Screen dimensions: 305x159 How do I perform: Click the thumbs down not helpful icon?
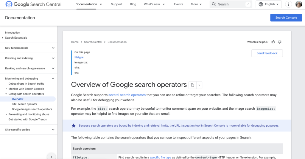coord(279,42)
